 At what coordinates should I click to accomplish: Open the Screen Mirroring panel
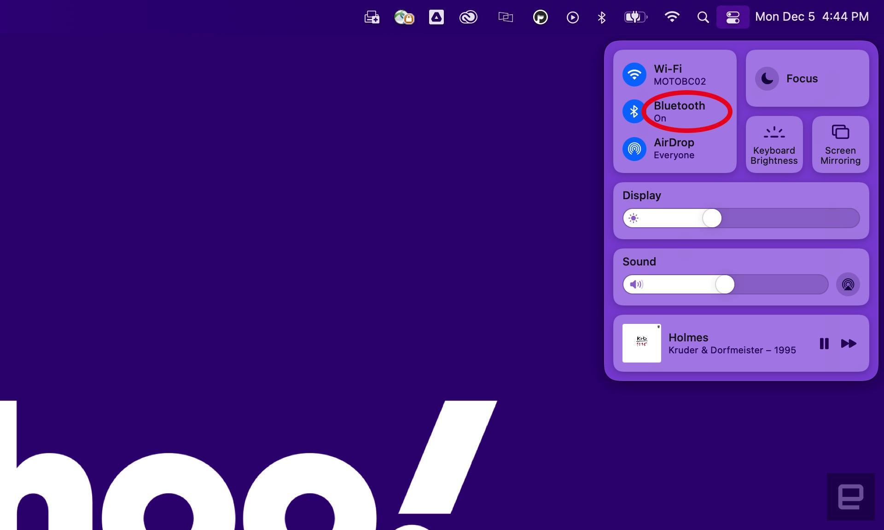pos(840,144)
